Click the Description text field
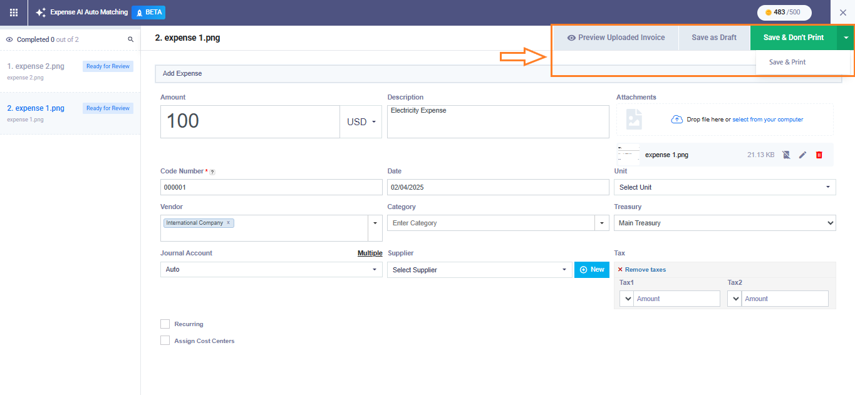This screenshot has height=395, width=855. coord(498,121)
